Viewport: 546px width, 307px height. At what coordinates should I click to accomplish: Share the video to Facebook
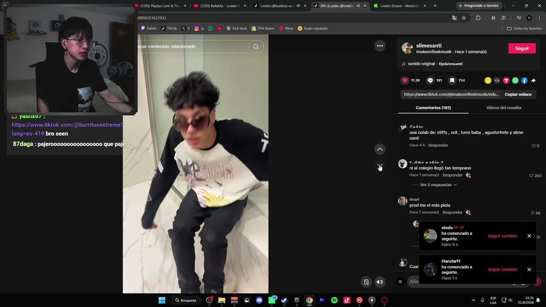pos(524,81)
